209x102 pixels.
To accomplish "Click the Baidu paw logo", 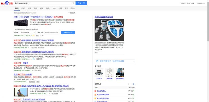I will point(7,3).
